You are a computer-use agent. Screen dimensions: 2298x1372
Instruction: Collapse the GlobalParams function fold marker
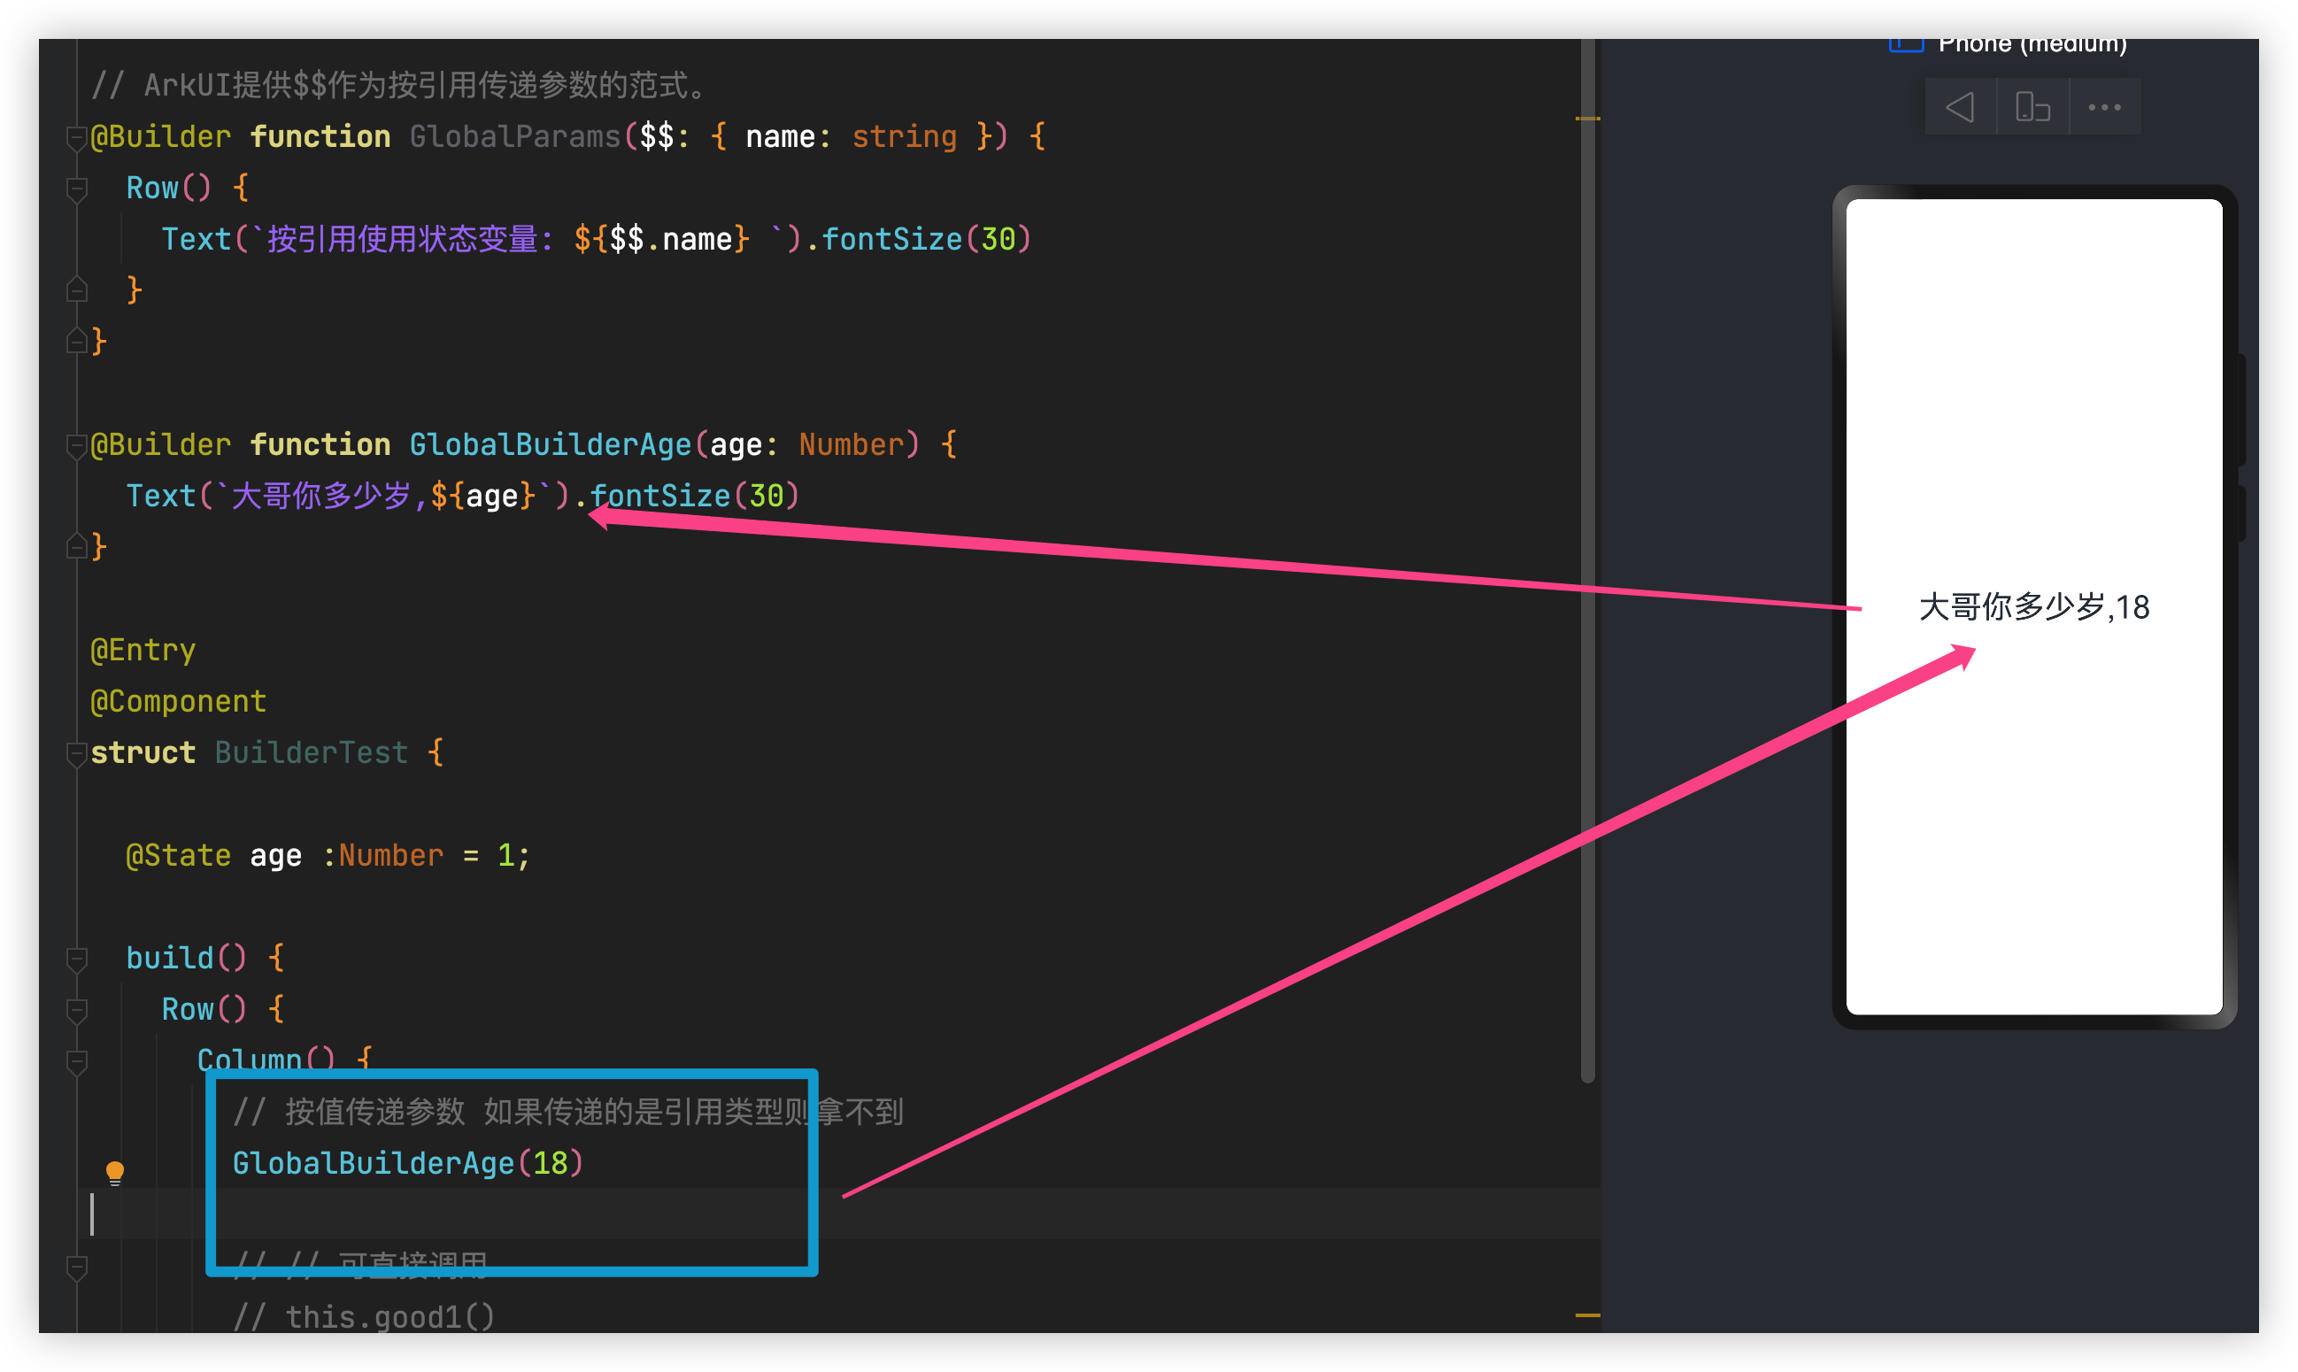click(77, 139)
